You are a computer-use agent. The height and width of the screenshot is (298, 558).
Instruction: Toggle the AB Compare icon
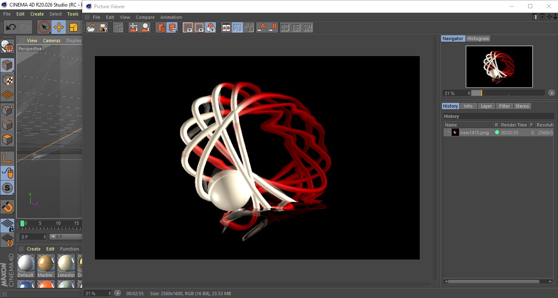click(226, 27)
